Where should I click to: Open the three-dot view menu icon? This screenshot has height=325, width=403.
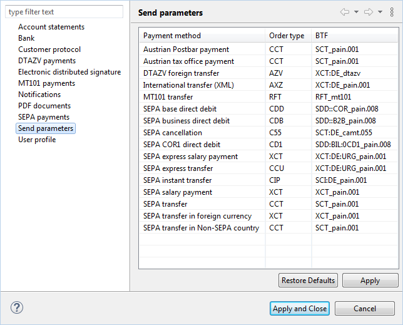click(392, 12)
